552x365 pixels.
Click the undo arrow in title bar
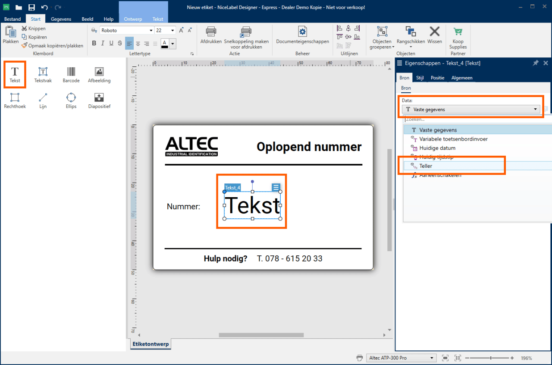[44, 7]
